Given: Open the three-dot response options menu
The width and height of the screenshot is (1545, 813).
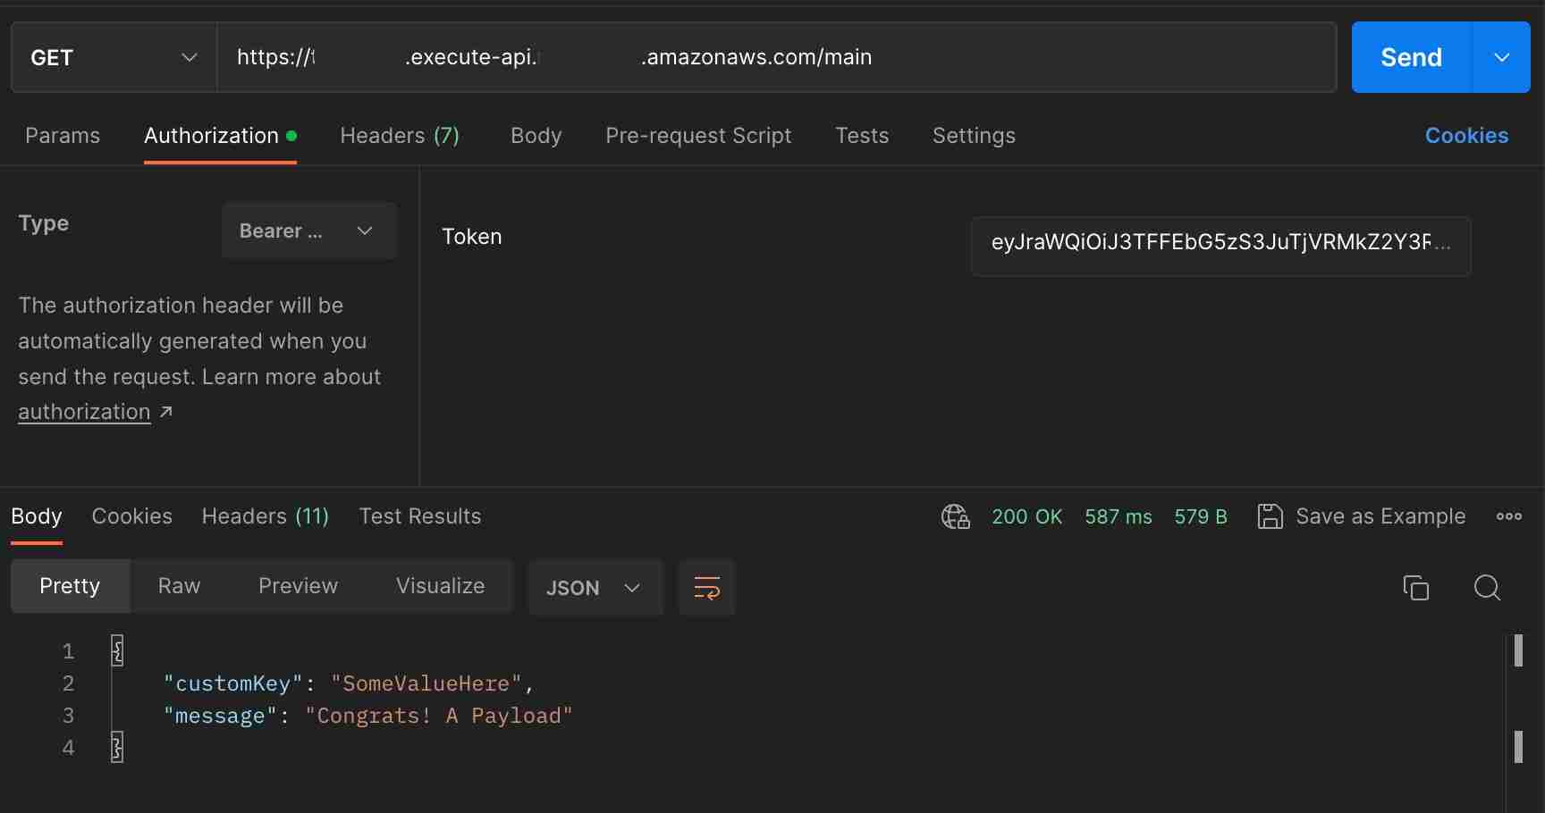Looking at the screenshot, I should [1509, 516].
